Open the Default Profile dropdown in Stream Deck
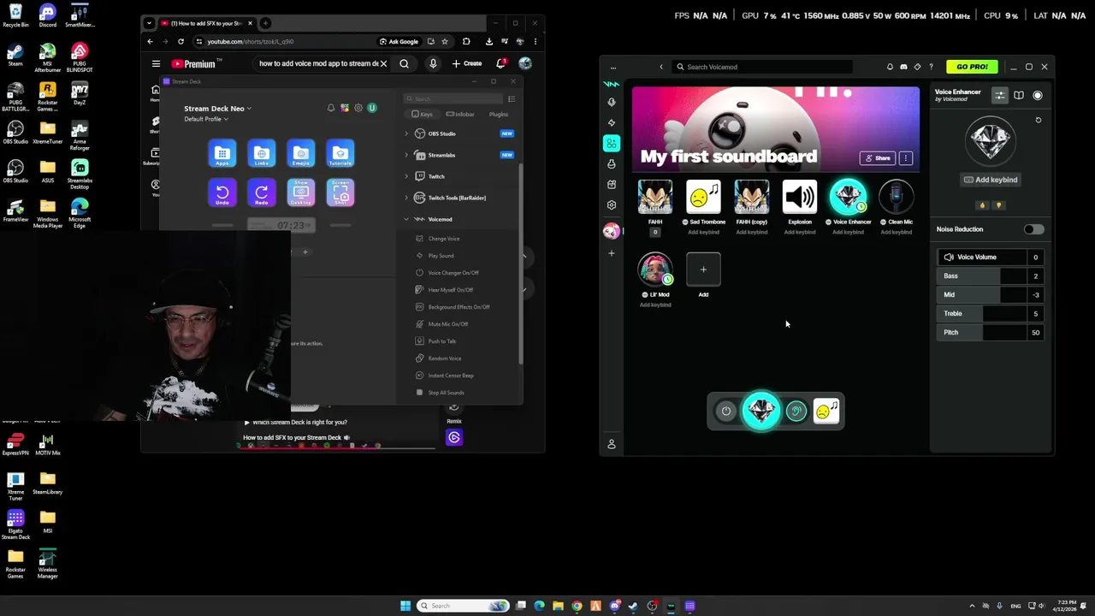Viewport: 1095px width, 616px height. [x=206, y=119]
